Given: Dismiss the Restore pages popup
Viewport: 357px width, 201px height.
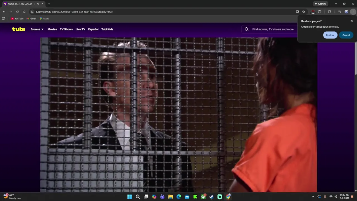Looking at the screenshot, I should coord(352,21).
